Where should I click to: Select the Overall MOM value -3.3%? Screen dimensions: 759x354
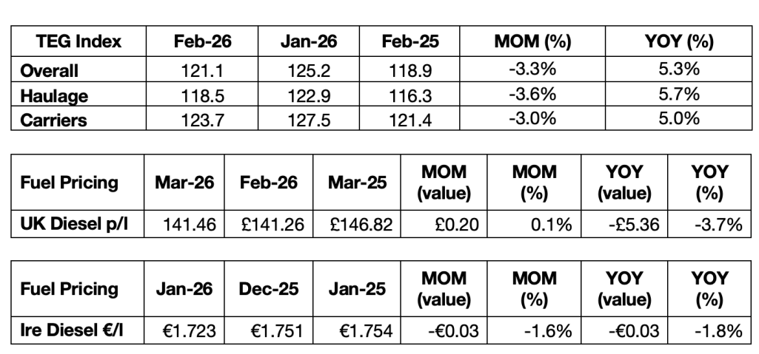[x=531, y=72]
